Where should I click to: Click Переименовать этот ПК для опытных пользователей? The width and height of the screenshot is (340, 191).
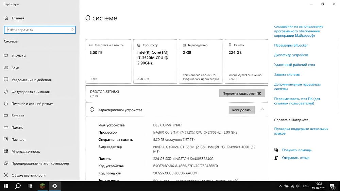pos(297,101)
